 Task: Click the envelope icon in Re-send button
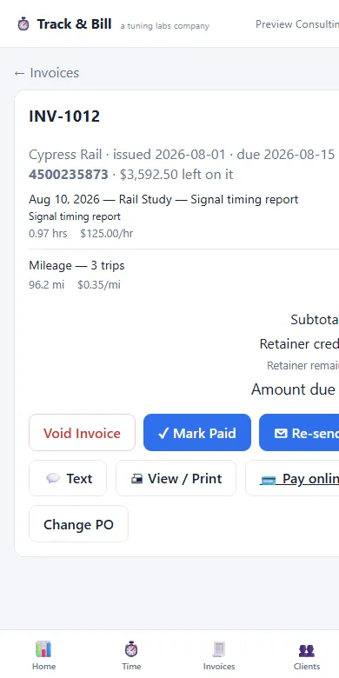click(281, 433)
